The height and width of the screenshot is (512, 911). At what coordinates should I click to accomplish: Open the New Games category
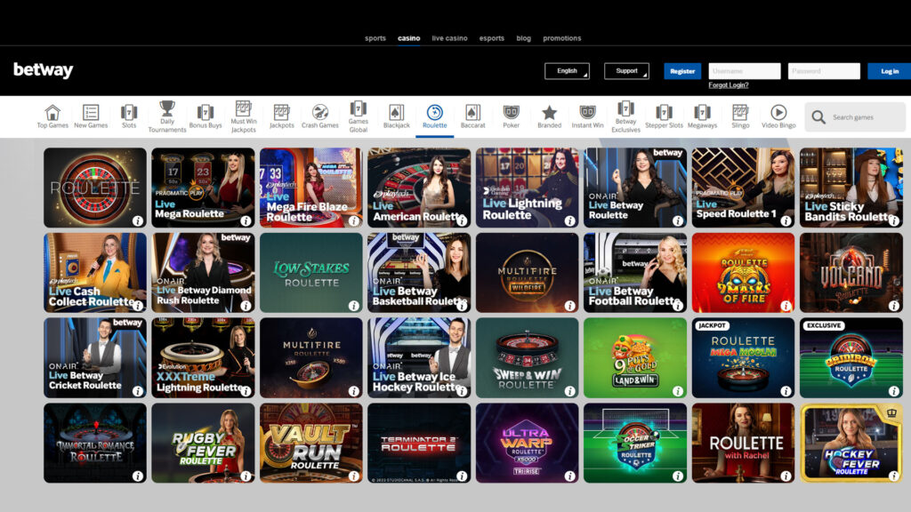coord(91,116)
